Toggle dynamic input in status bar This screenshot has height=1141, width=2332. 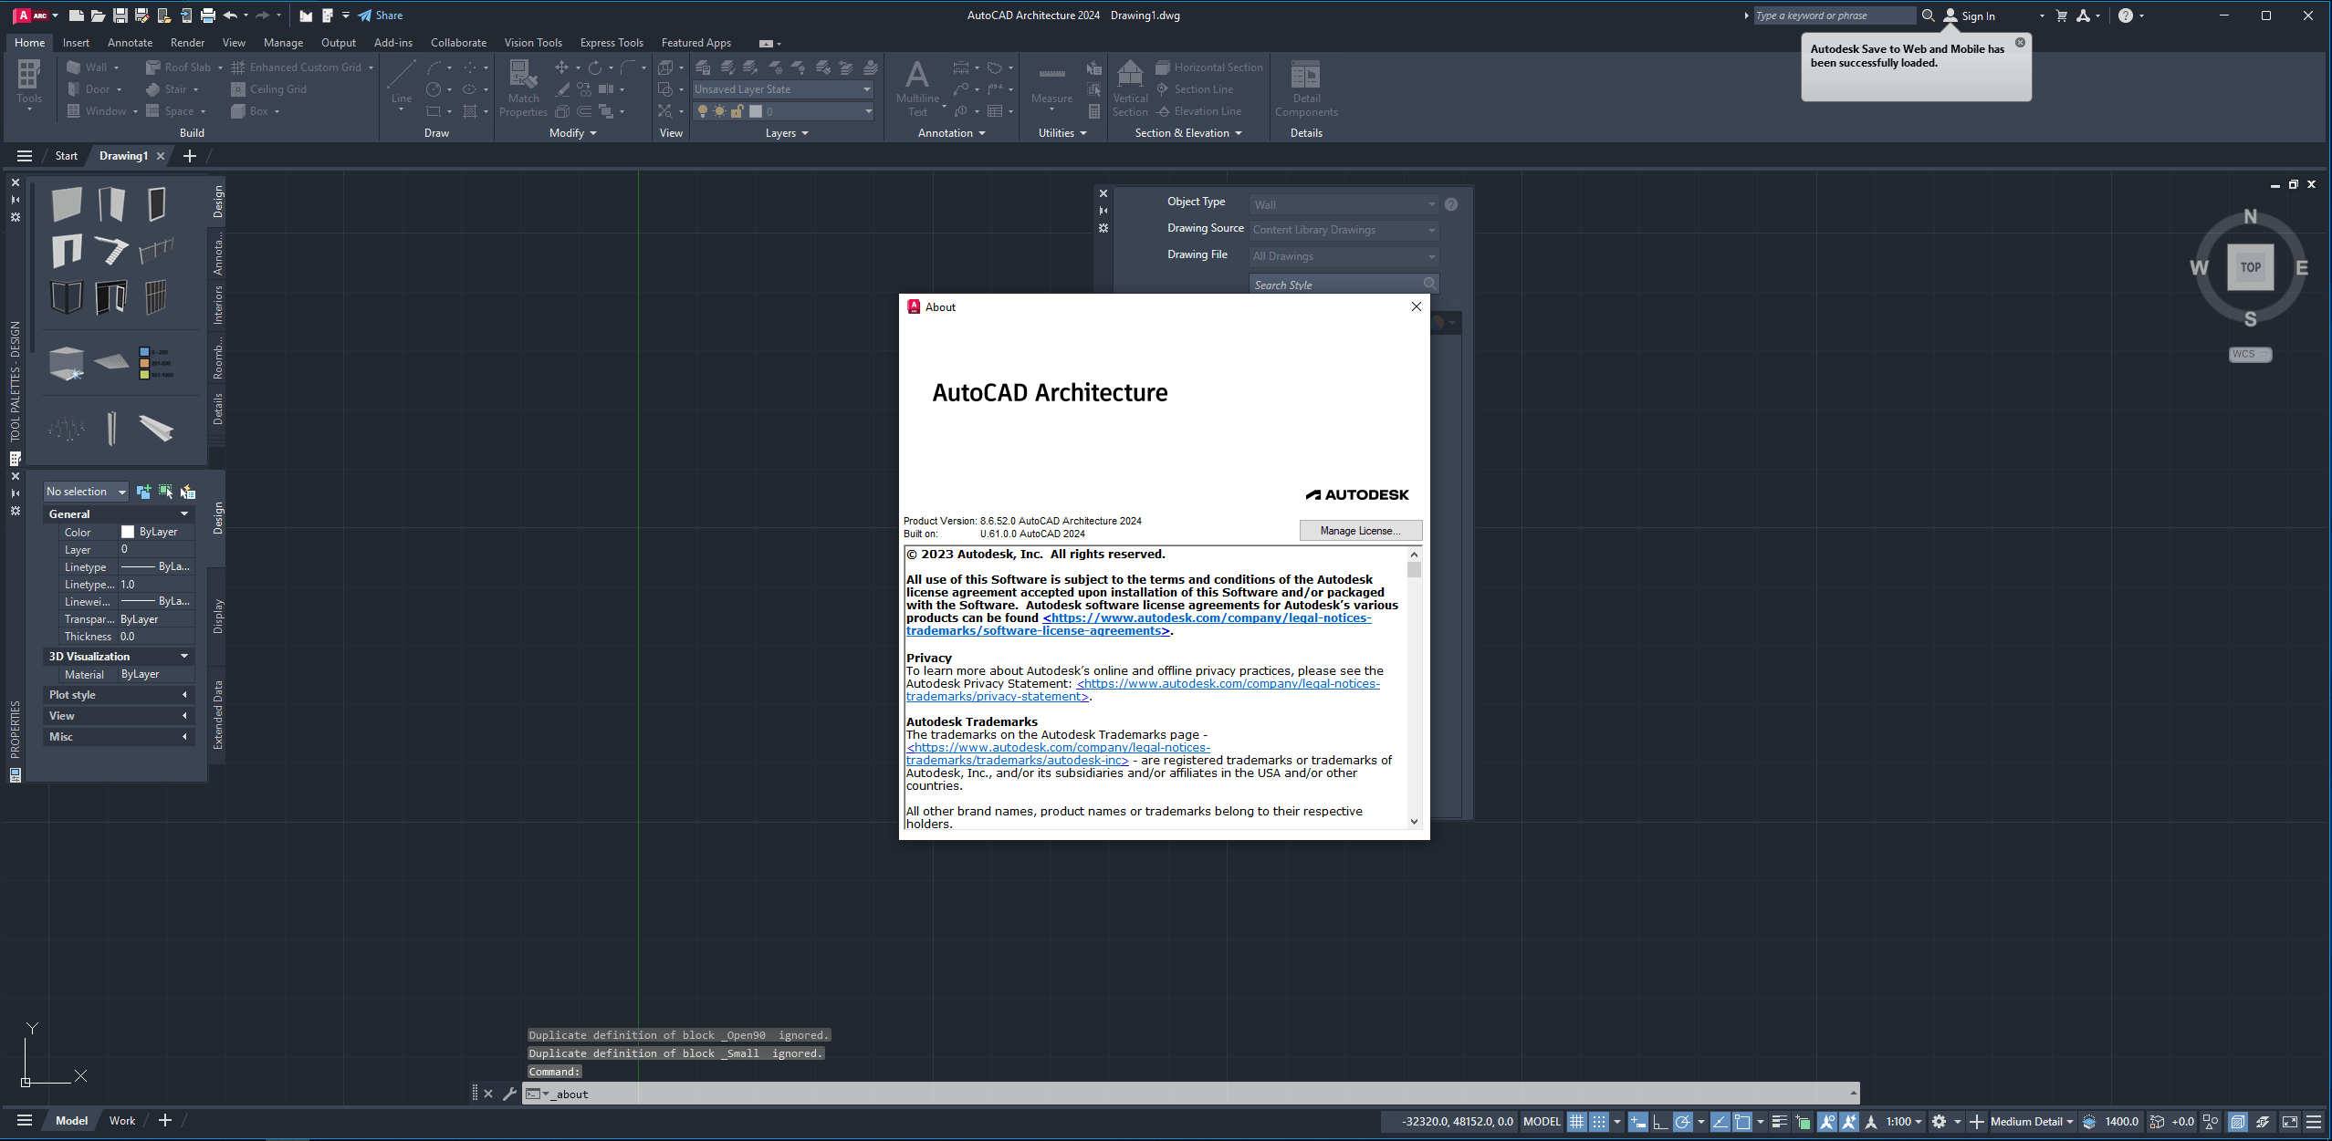[1637, 1122]
